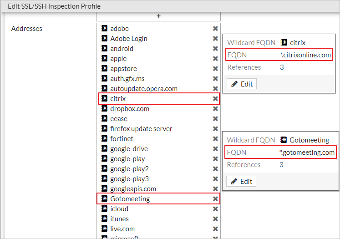Remove the citrix address entry
Viewport: 340px width, 239px height.
[215, 99]
